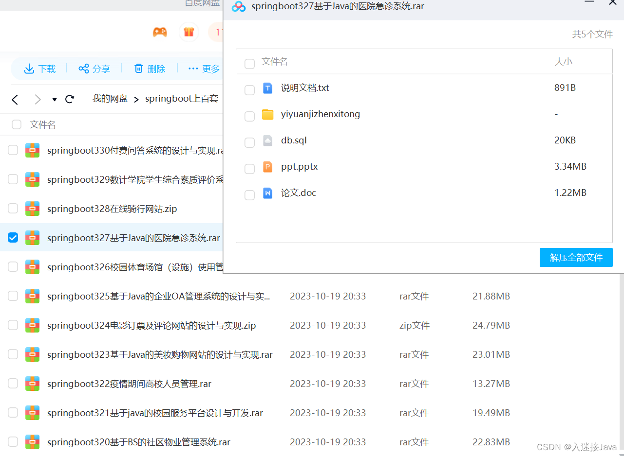Click the yellow folder icon yiyuanjizhenxitong

(268, 114)
